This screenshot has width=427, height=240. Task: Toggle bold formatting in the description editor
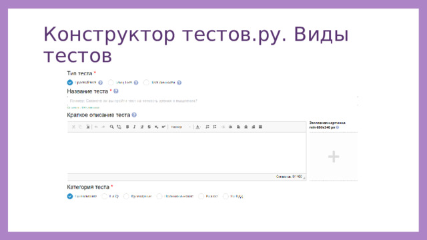pos(127,127)
